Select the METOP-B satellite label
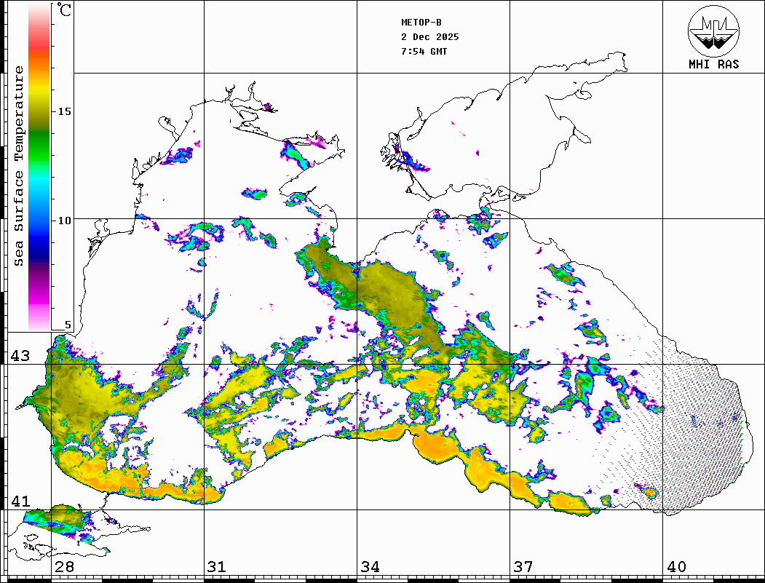This screenshot has width=765, height=583. [x=421, y=23]
